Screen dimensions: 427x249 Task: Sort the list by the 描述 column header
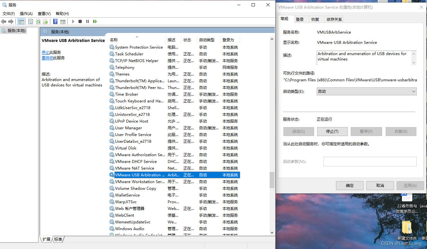point(173,40)
